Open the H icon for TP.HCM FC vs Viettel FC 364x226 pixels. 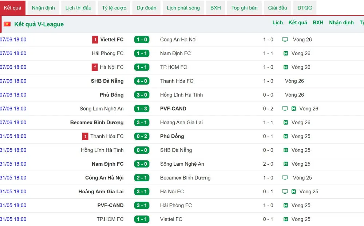coord(286,219)
